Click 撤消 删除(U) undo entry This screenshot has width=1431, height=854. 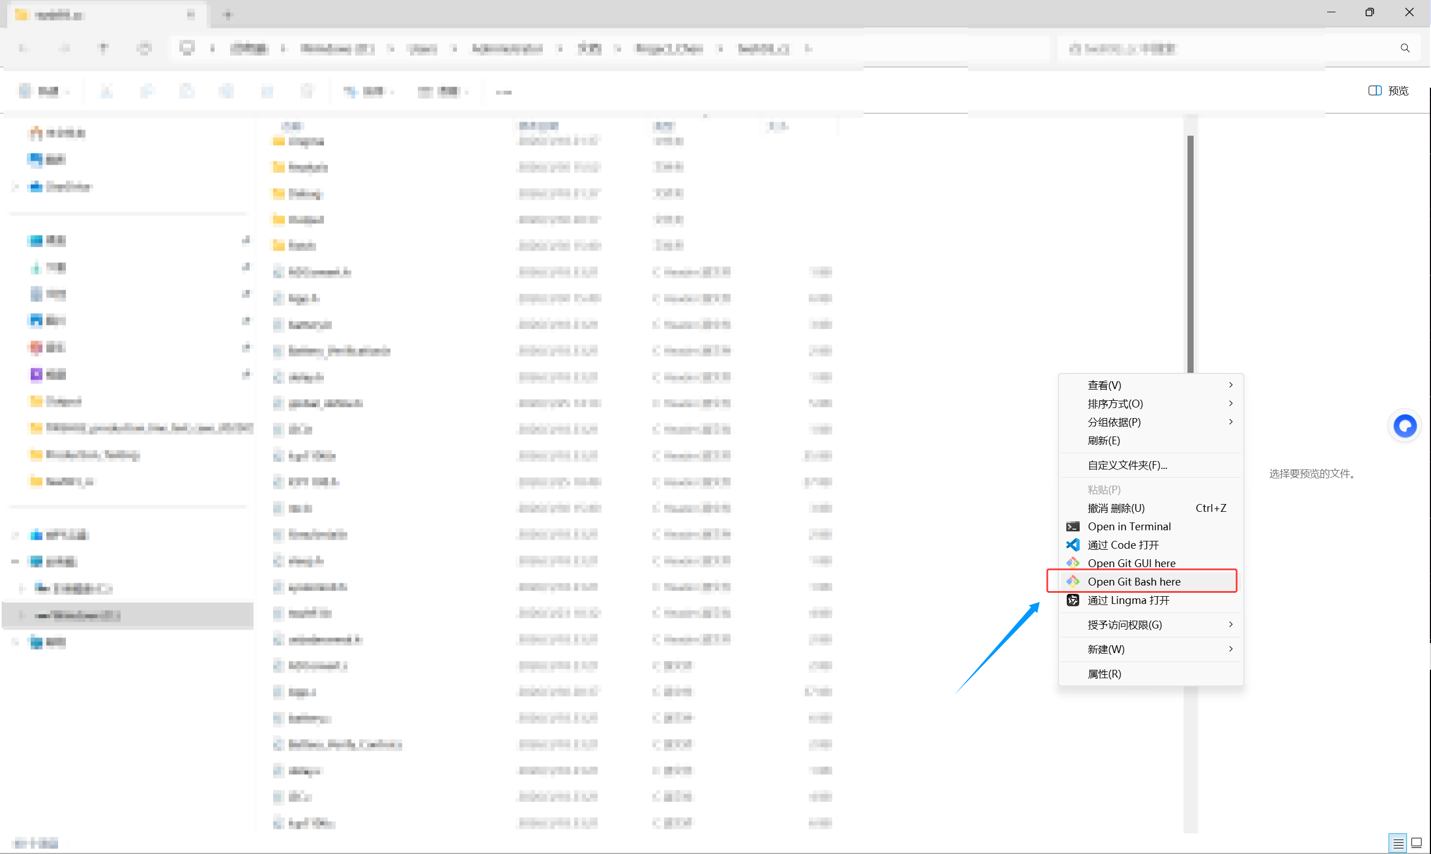(x=1115, y=508)
